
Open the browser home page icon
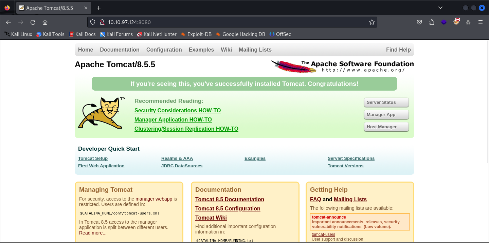[x=45, y=22]
